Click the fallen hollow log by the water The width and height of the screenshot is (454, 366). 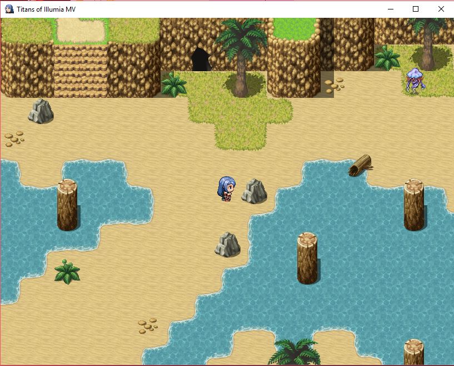[x=361, y=165]
